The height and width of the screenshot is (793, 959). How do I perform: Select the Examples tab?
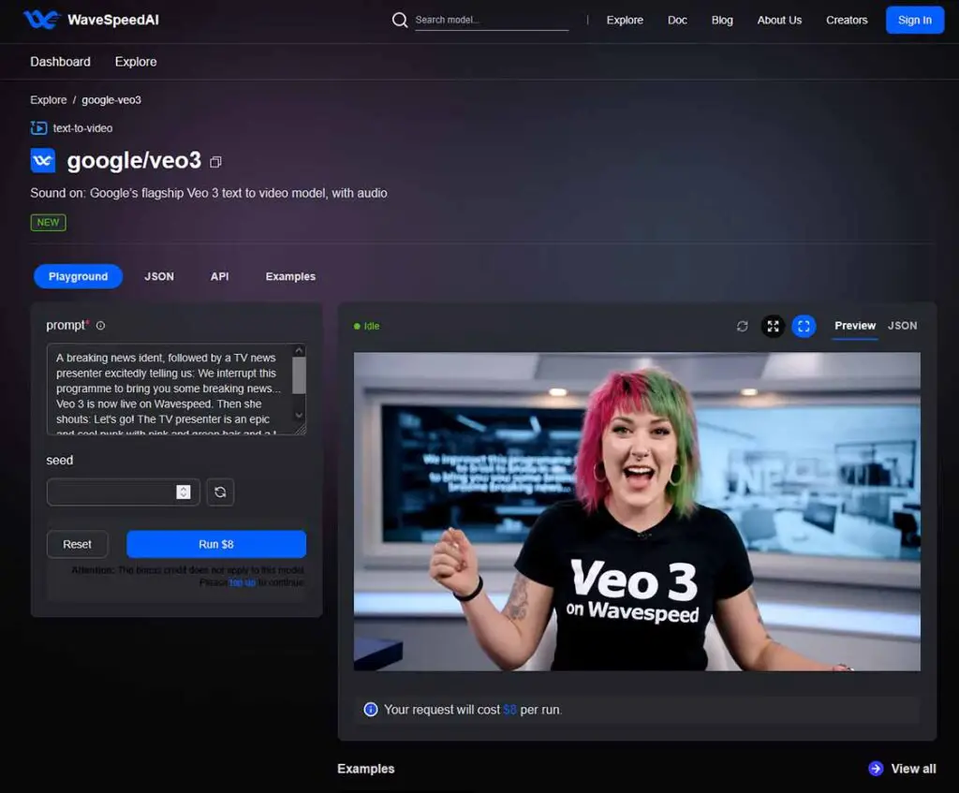290,276
